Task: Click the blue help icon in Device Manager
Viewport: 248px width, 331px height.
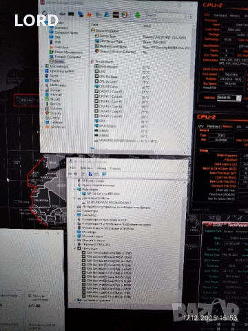Action: click(x=90, y=174)
